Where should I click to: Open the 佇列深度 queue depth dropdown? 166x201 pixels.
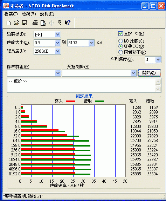pos(158,60)
